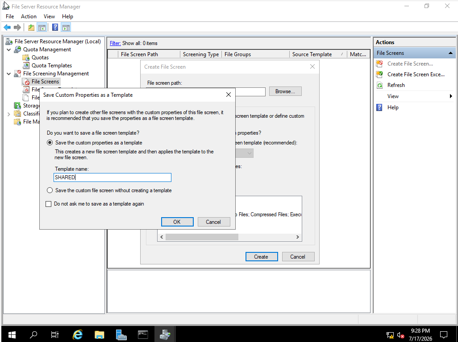Close the Save Custom Properties dialog
The image size is (458, 342).
click(229, 95)
